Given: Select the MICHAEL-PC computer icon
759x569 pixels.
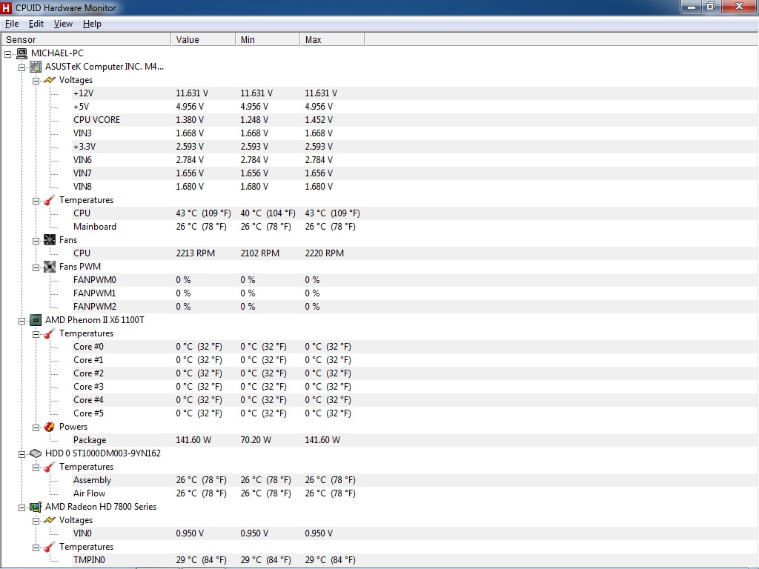Looking at the screenshot, I should click(x=21, y=53).
